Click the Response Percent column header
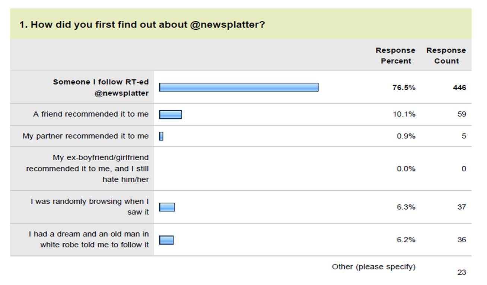Screen dimensions: 487x285 [x=395, y=56]
